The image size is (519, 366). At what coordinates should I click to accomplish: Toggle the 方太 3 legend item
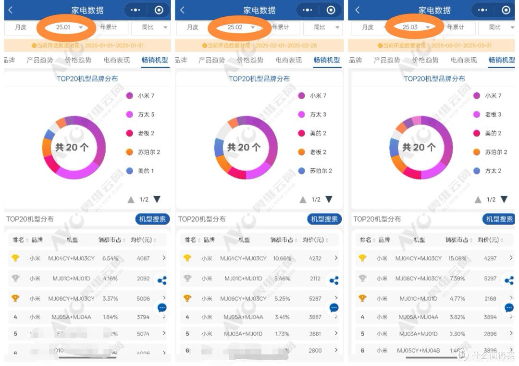tap(312, 114)
